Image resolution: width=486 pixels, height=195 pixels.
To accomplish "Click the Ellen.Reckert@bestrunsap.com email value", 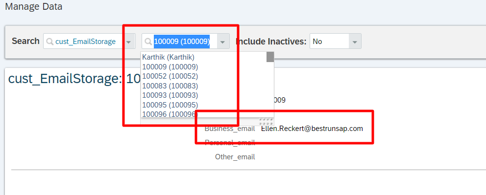I will coord(312,129).
